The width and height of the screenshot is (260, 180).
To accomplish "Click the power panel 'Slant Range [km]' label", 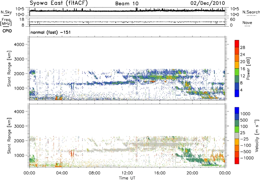I will pos(9,69).
